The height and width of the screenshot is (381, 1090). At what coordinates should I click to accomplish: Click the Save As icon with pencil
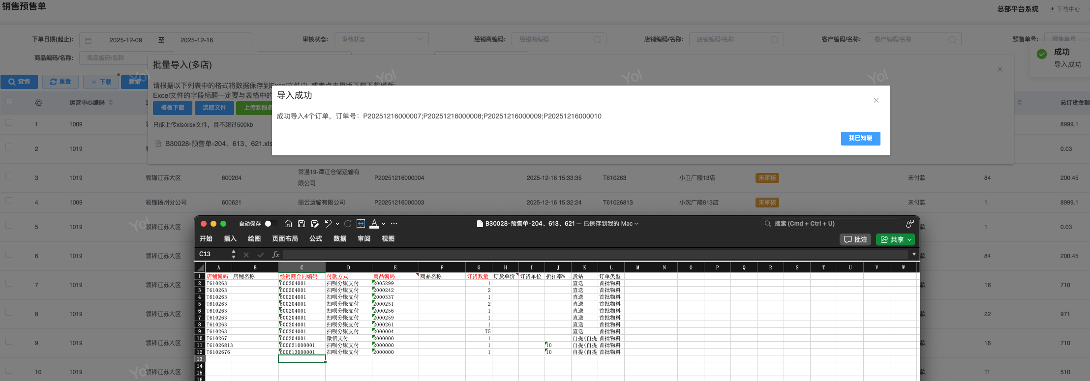(315, 224)
